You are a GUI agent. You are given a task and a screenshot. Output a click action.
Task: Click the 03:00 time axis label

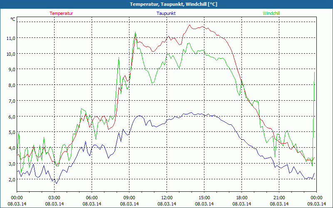[x=55, y=198]
